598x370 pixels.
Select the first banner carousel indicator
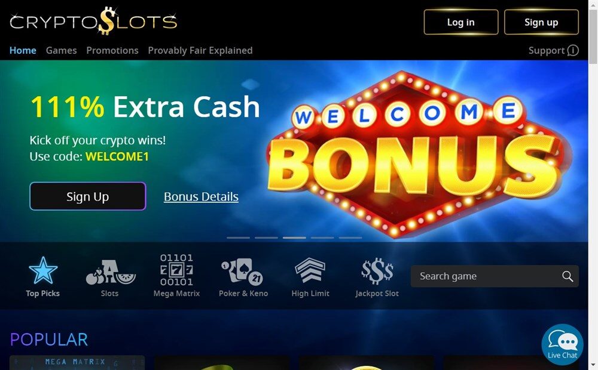click(239, 238)
